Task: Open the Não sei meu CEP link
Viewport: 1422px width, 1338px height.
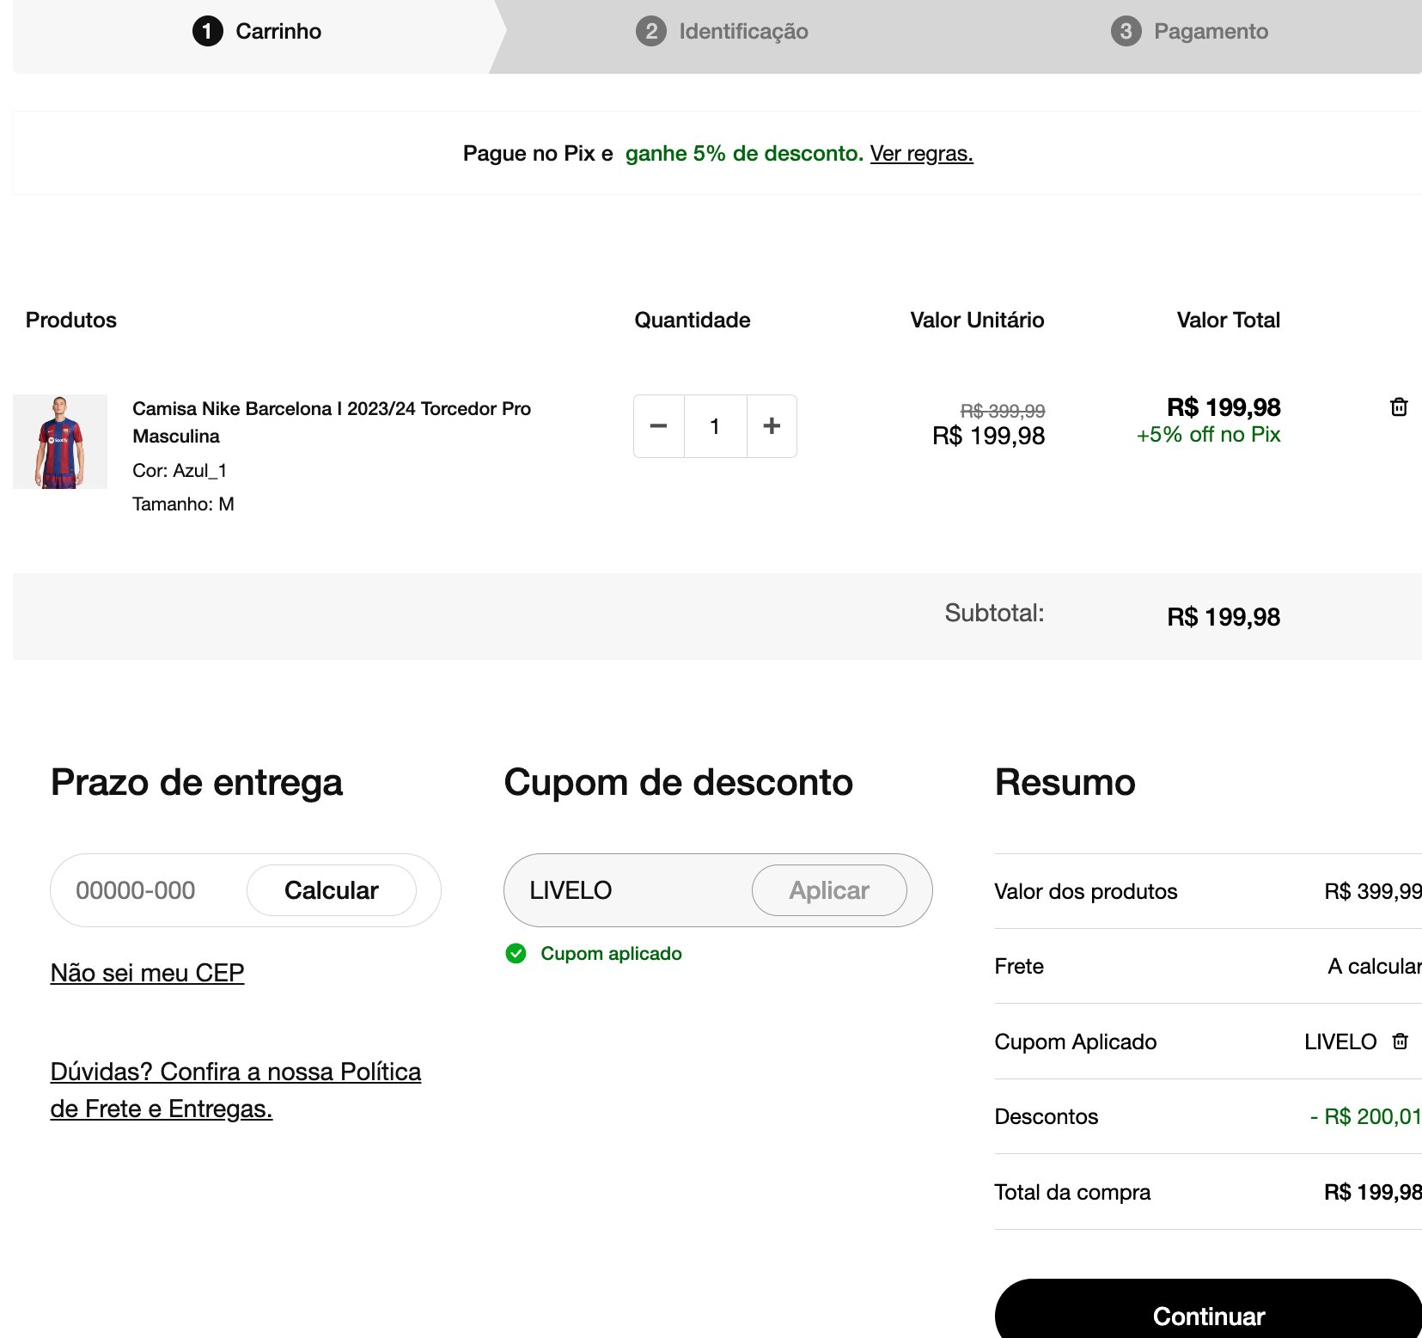Action: point(147,973)
